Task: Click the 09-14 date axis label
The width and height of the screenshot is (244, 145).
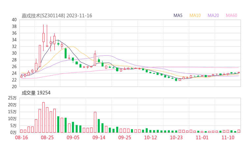Action: pos(99,137)
